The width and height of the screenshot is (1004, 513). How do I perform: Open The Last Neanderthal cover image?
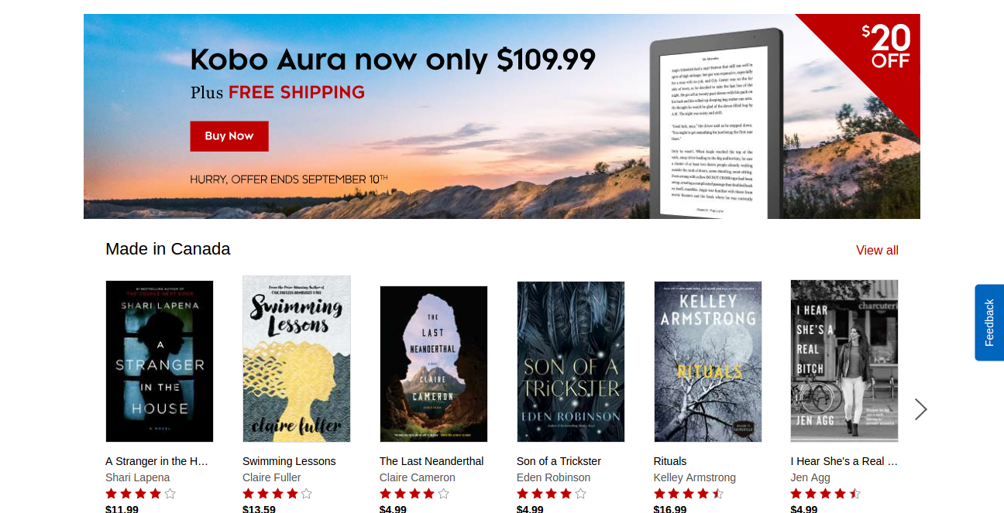[434, 364]
